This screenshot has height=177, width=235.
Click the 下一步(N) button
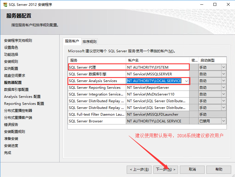point(166,169)
